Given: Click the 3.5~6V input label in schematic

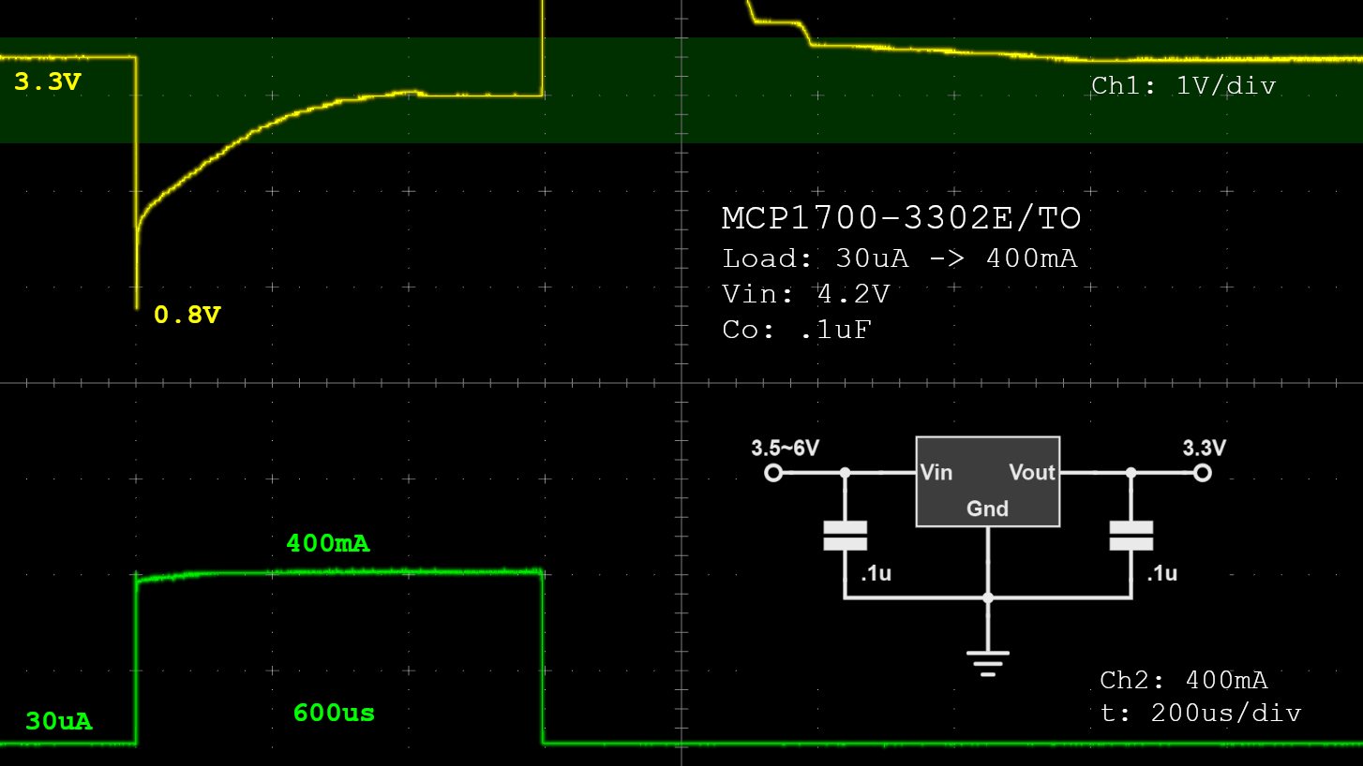Looking at the screenshot, I should coord(786,449).
